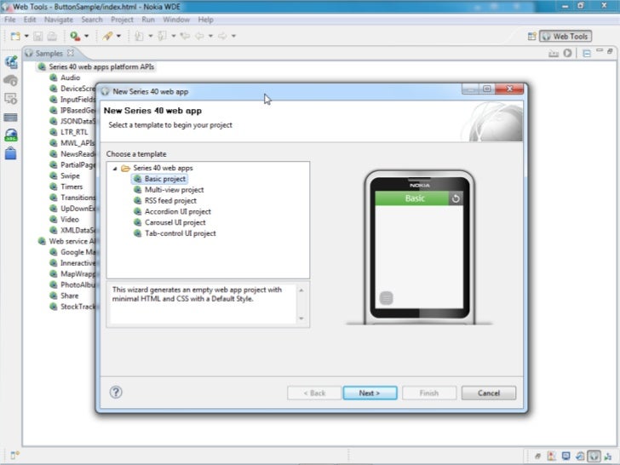Select the Samples view tab
The image size is (620, 465).
point(49,54)
